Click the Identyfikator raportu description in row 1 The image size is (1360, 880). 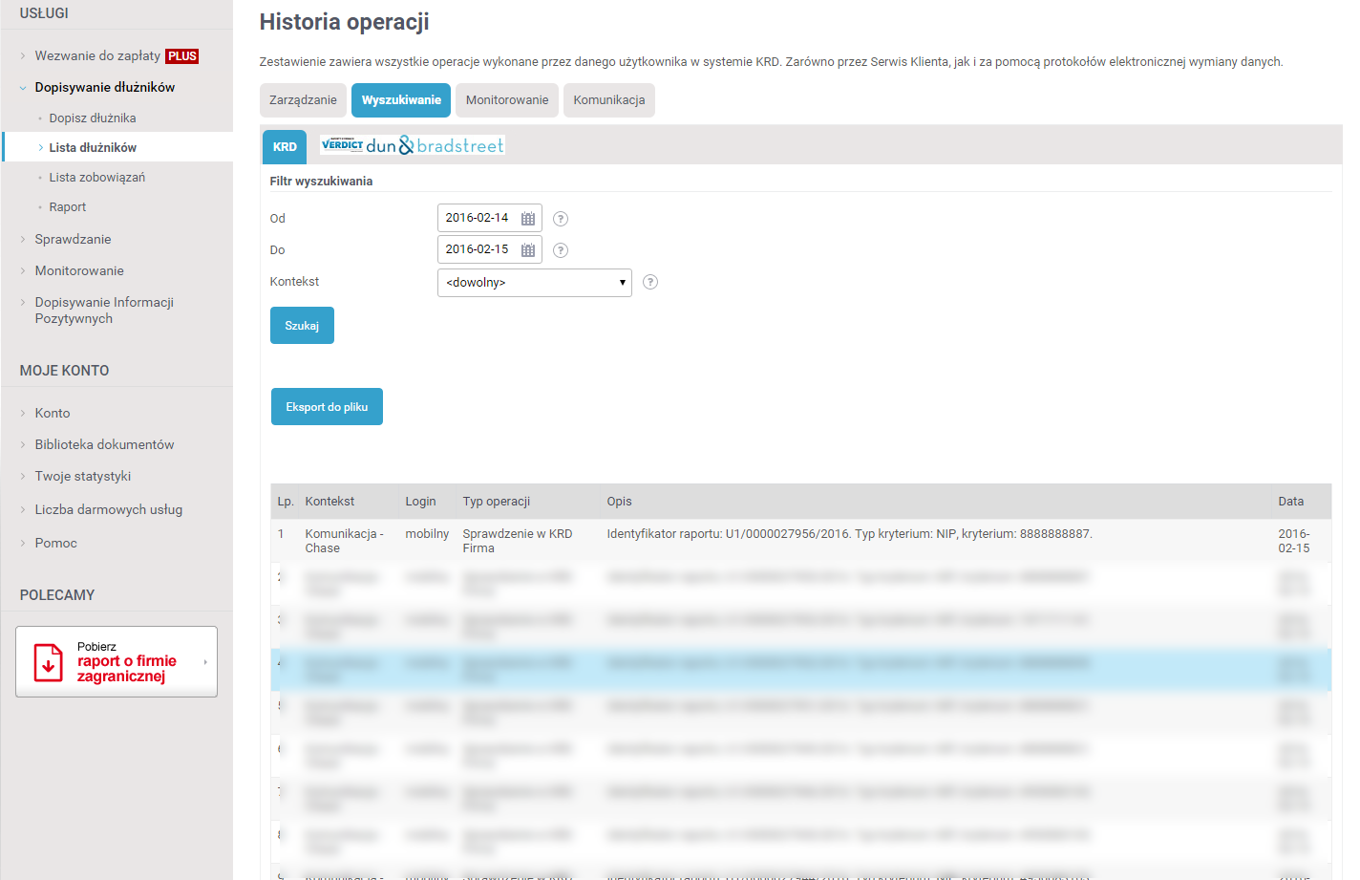[x=850, y=534]
